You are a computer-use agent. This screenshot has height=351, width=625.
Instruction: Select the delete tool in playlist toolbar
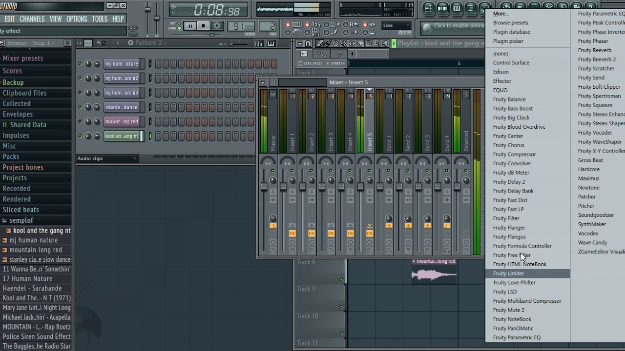[x=335, y=43]
